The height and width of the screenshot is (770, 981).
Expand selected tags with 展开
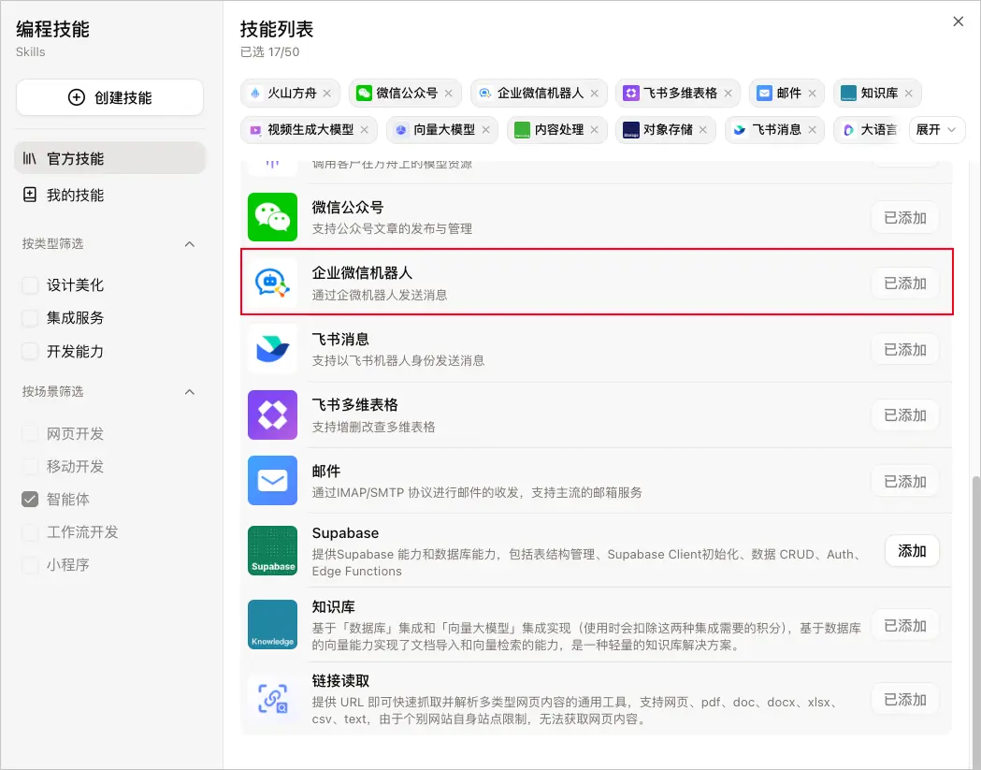pos(936,130)
